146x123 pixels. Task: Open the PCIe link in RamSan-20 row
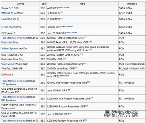[122, 38]
